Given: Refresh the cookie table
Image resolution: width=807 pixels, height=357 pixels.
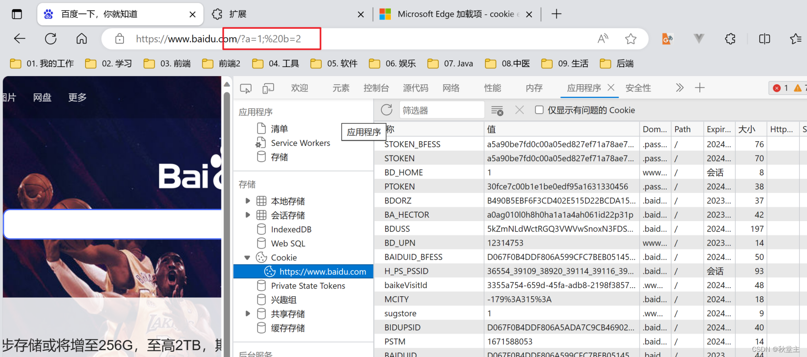Looking at the screenshot, I should (387, 110).
